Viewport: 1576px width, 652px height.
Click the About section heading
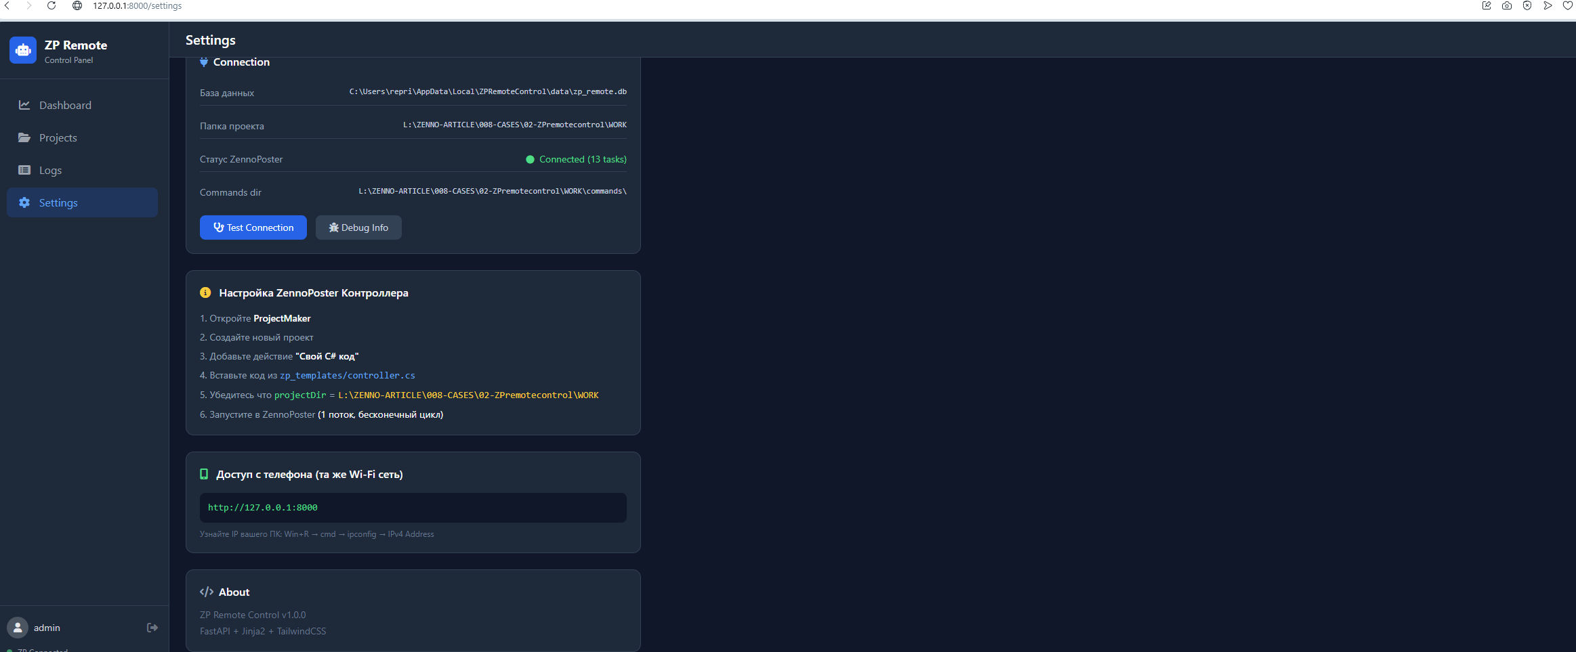[x=234, y=592]
